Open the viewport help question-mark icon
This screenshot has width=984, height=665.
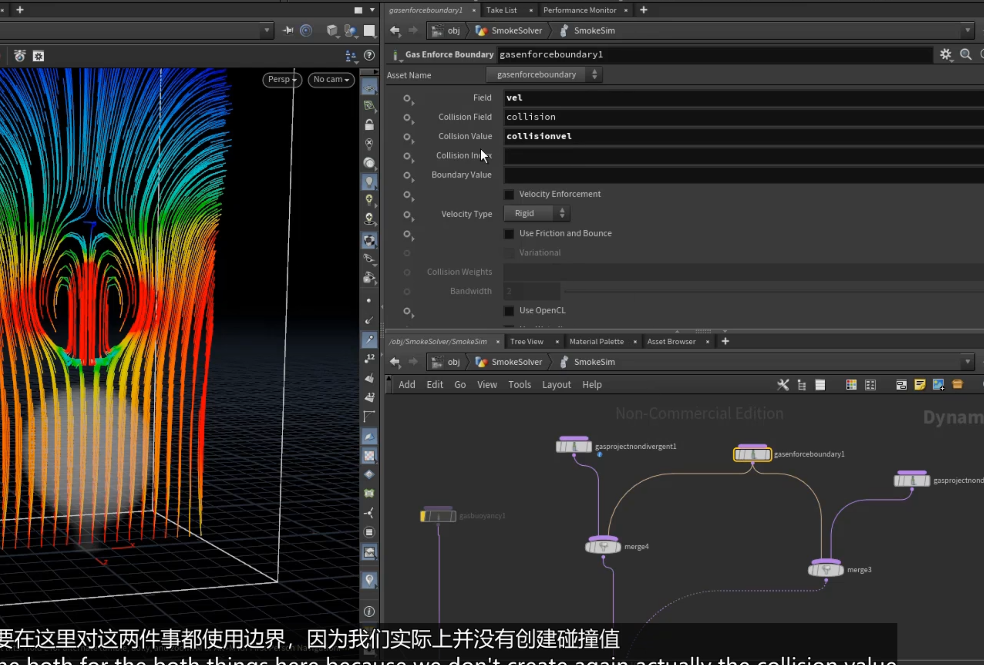(x=369, y=55)
